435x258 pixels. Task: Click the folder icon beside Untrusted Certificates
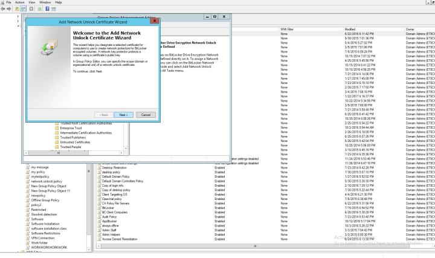(57, 143)
